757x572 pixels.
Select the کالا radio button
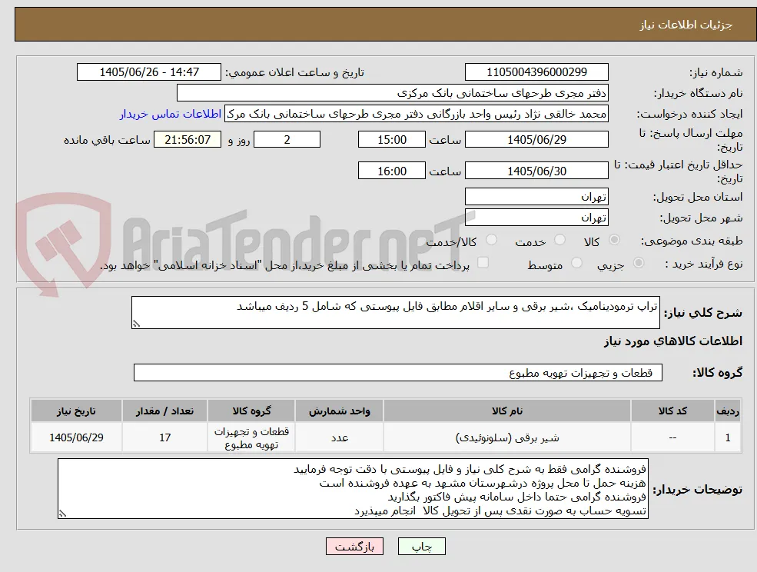pyautogui.click(x=614, y=240)
